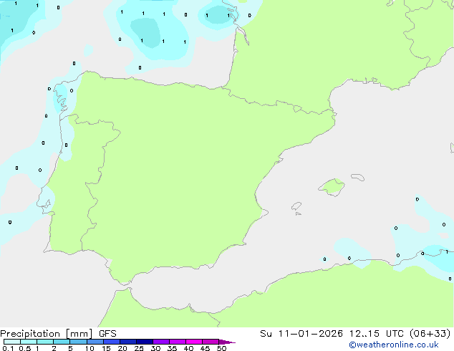Select the 35–40 mm legend color
This screenshot has height=351, width=454.
point(178,342)
